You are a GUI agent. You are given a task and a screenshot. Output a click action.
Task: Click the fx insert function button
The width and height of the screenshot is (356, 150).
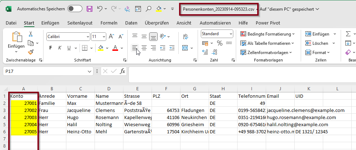click(122, 71)
